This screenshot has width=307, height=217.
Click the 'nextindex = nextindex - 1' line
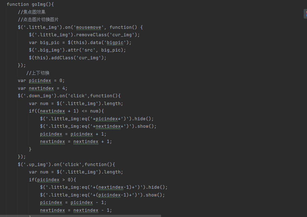76,210
